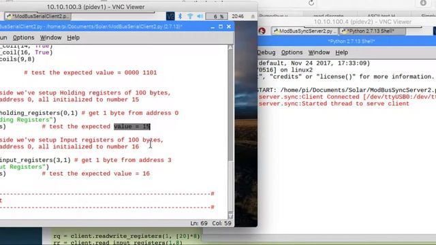
Task: Select the ModBusSerialClient2.py taskbar button
Action: [x=38, y=16]
